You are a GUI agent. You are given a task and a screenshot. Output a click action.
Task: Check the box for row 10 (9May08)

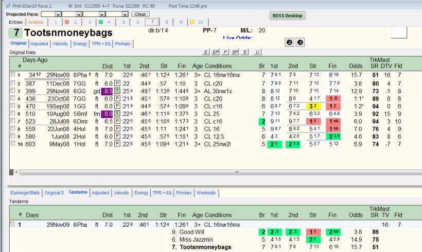pyautogui.click(x=12, y=143)
